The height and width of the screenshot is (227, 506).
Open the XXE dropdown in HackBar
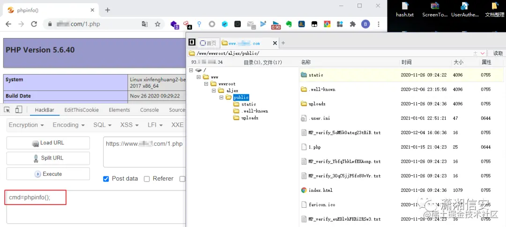178,125
